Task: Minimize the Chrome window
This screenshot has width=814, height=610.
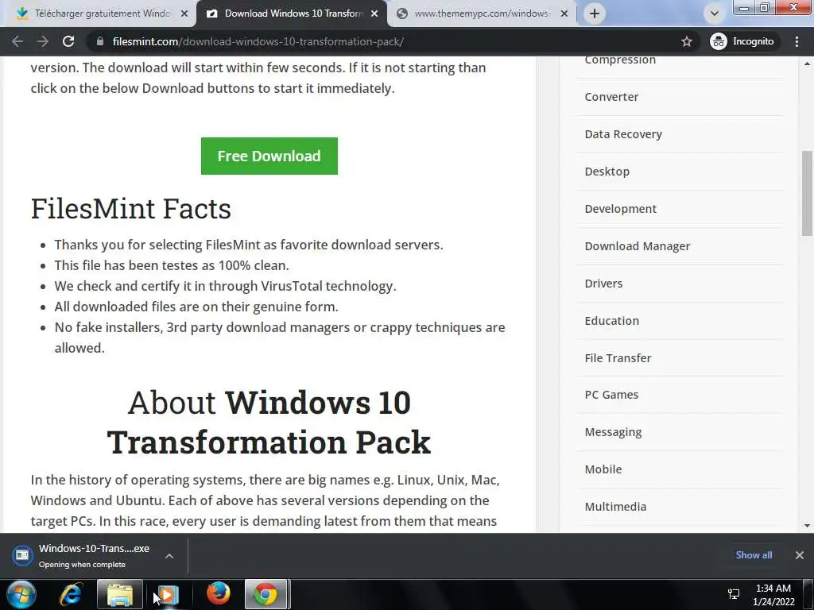Action: coord(743,8)
